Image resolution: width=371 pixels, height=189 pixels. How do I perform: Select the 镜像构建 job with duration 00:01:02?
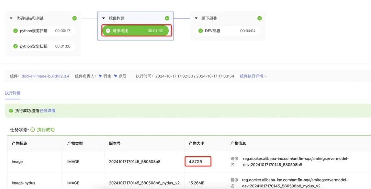136,31
